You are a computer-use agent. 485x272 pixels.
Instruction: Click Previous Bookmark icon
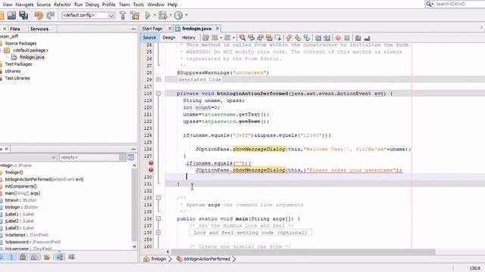pos(289,38)
